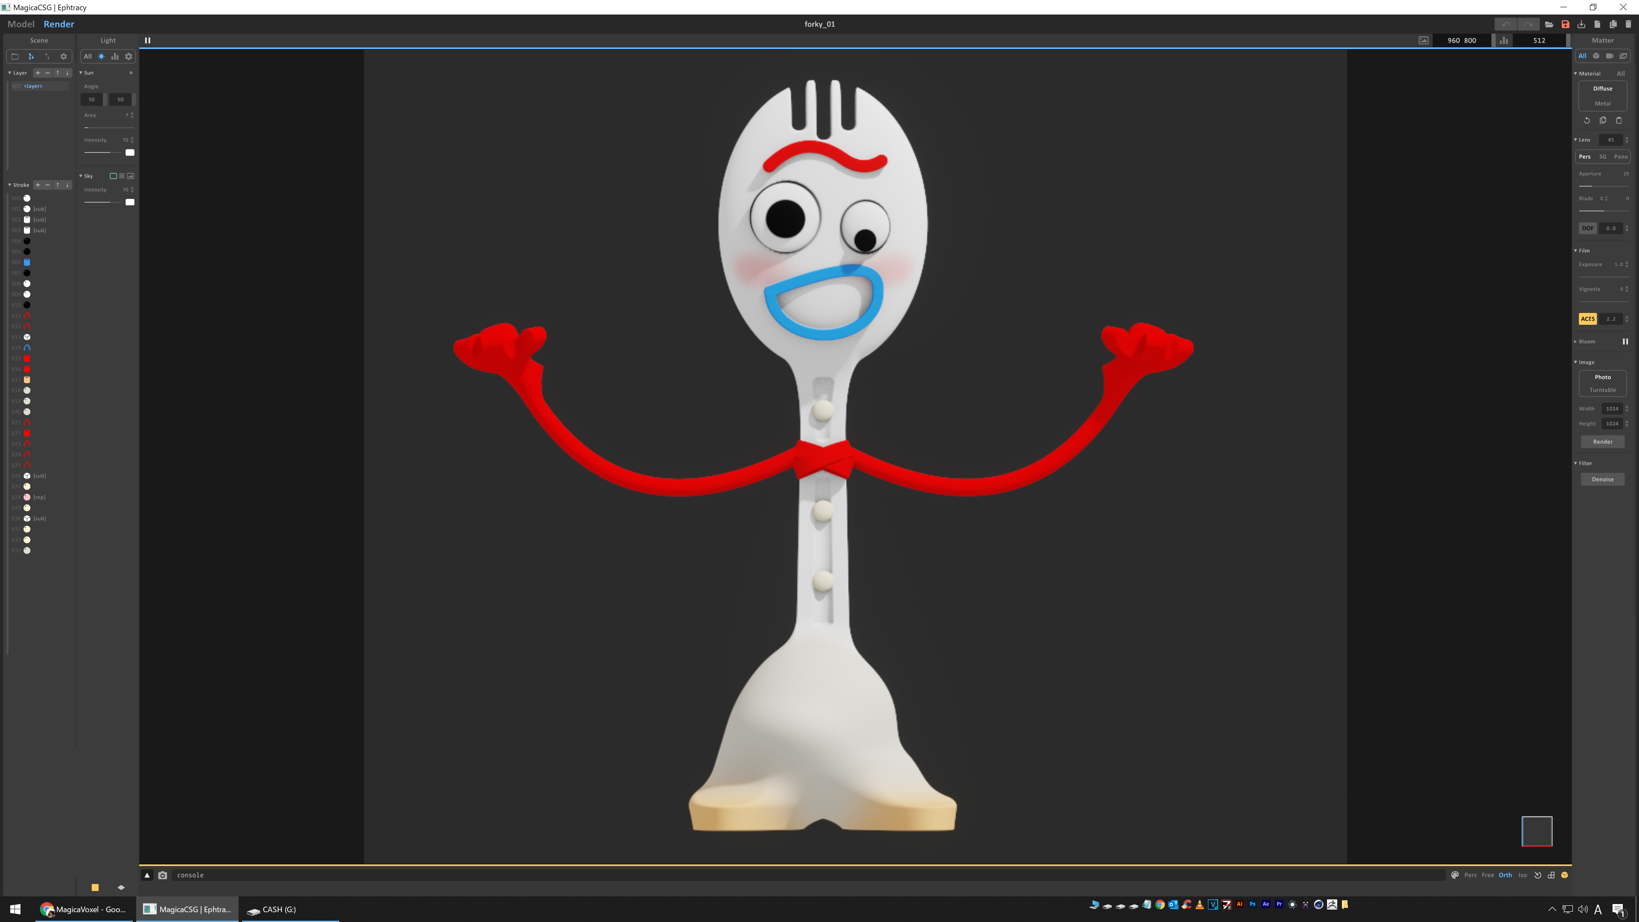The width and height of the screenshot is (1639, 922).
Task: Open Scene panel gear settings
Action: click(x=64, y=57)
